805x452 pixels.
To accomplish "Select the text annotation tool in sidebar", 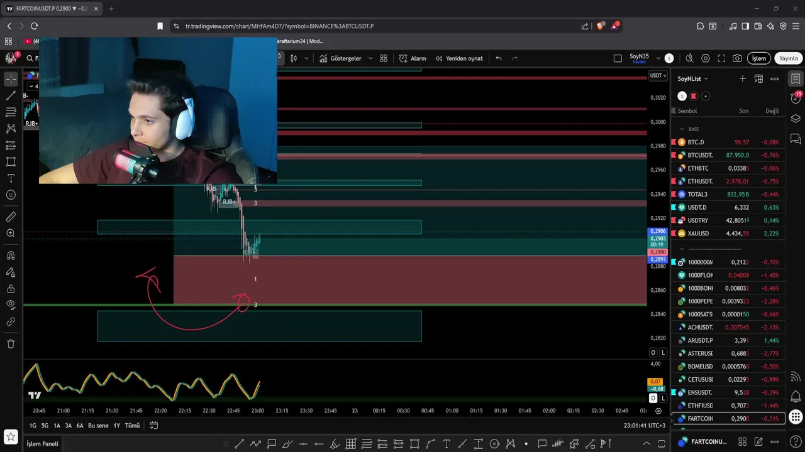I will pos(11,178).
